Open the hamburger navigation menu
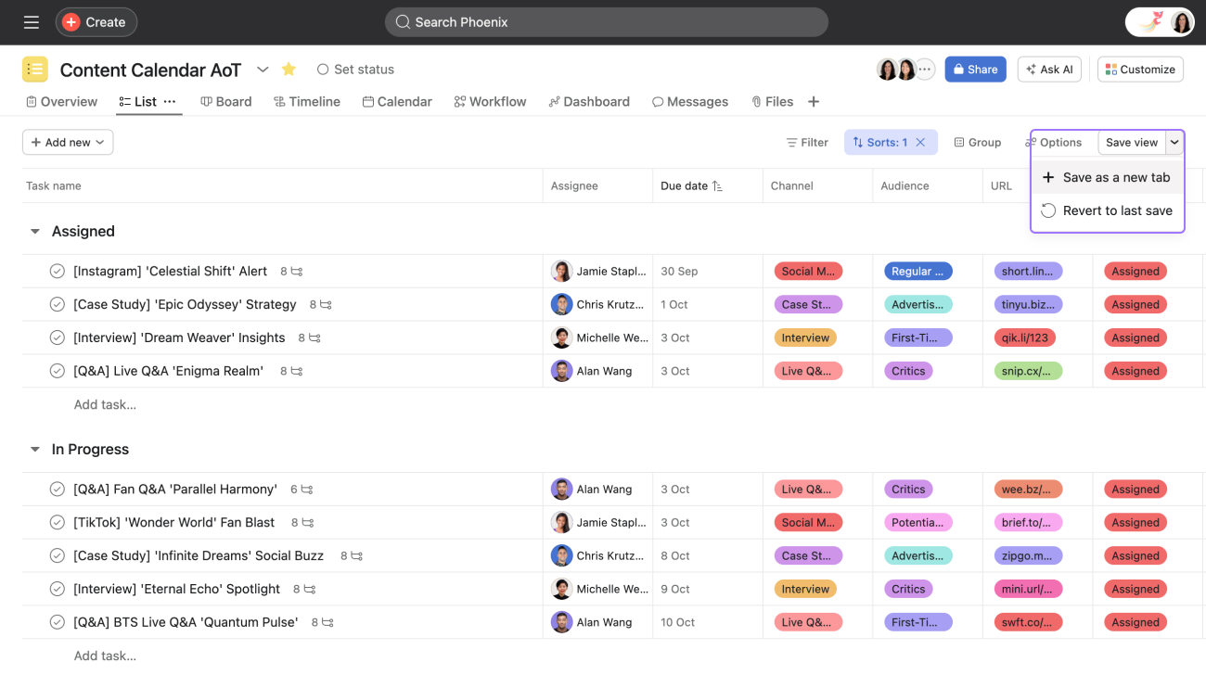 coord(32,22)
